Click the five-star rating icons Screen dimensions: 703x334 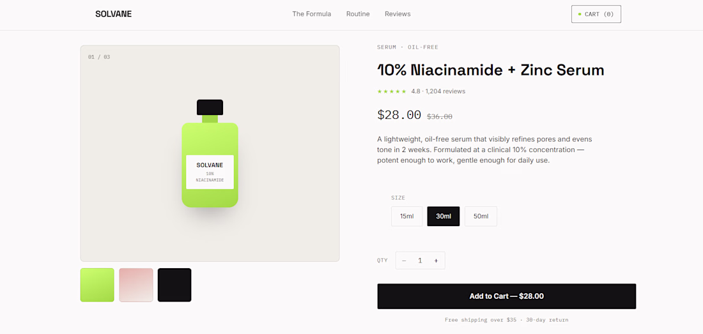tap(392, 91)
